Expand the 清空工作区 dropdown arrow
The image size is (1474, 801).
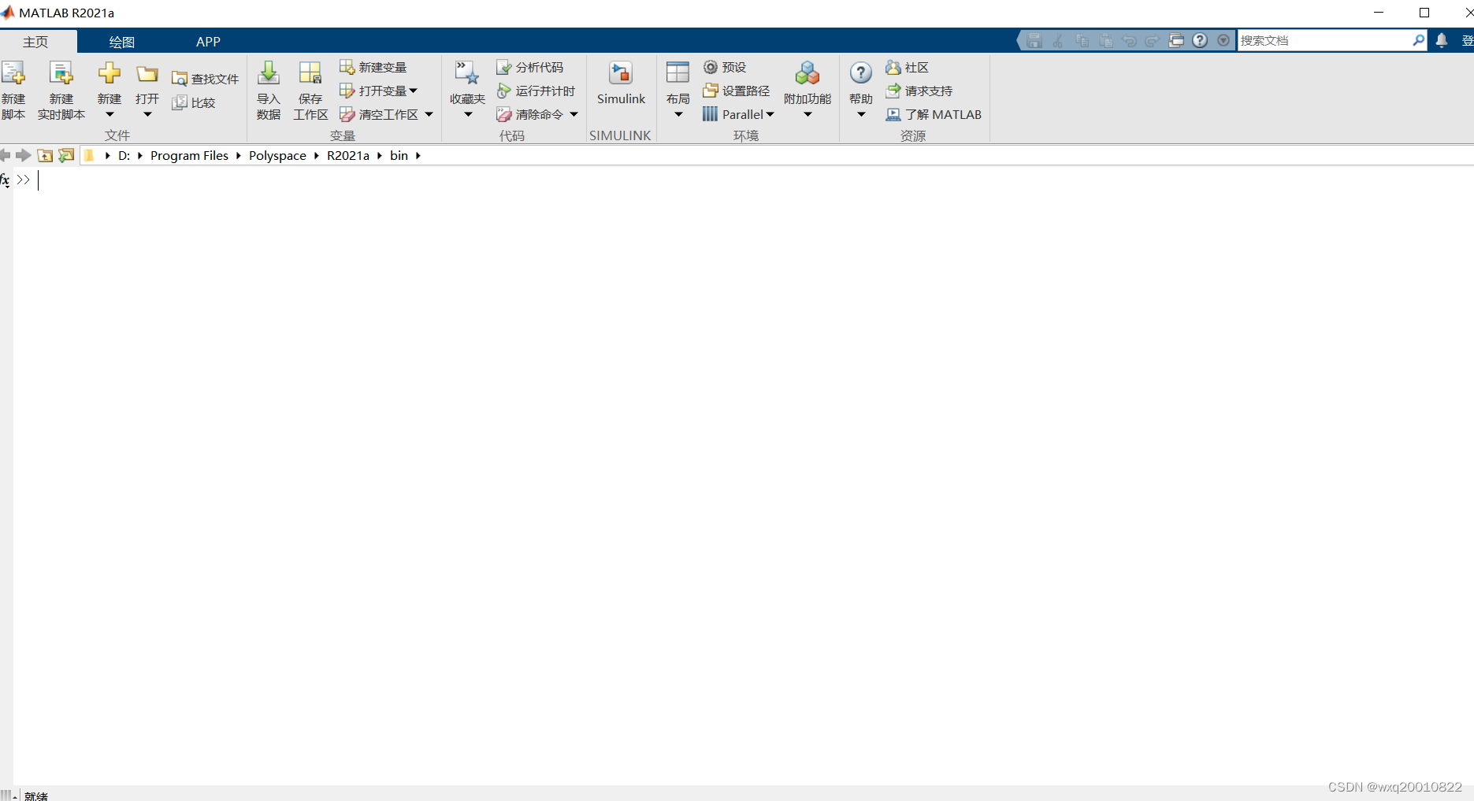coord(429,114)
